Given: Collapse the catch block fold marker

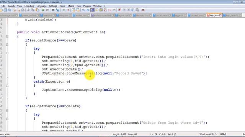Looking at the screenshot, I should pyautogui.click(x=7, y=86).
